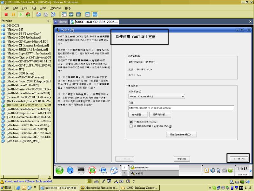Screen dimensions: 254x191
Task: Open the SUSE Help Center lifesaver icon
Action: 92,170
